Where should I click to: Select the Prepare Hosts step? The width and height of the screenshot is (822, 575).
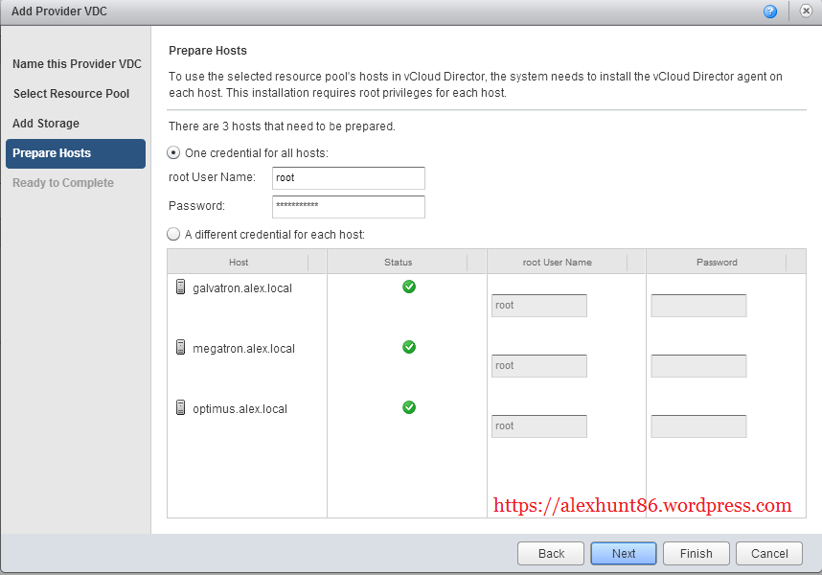(x=76, y=153)
